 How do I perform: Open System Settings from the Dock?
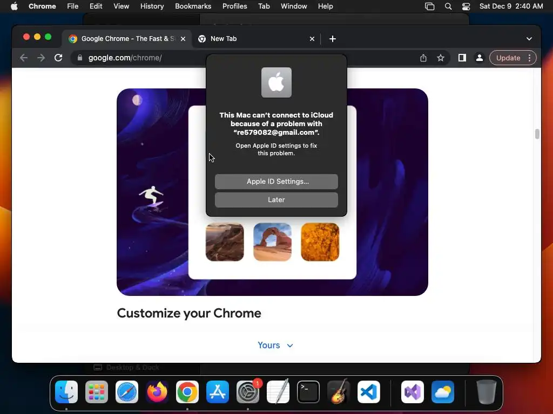248,391
